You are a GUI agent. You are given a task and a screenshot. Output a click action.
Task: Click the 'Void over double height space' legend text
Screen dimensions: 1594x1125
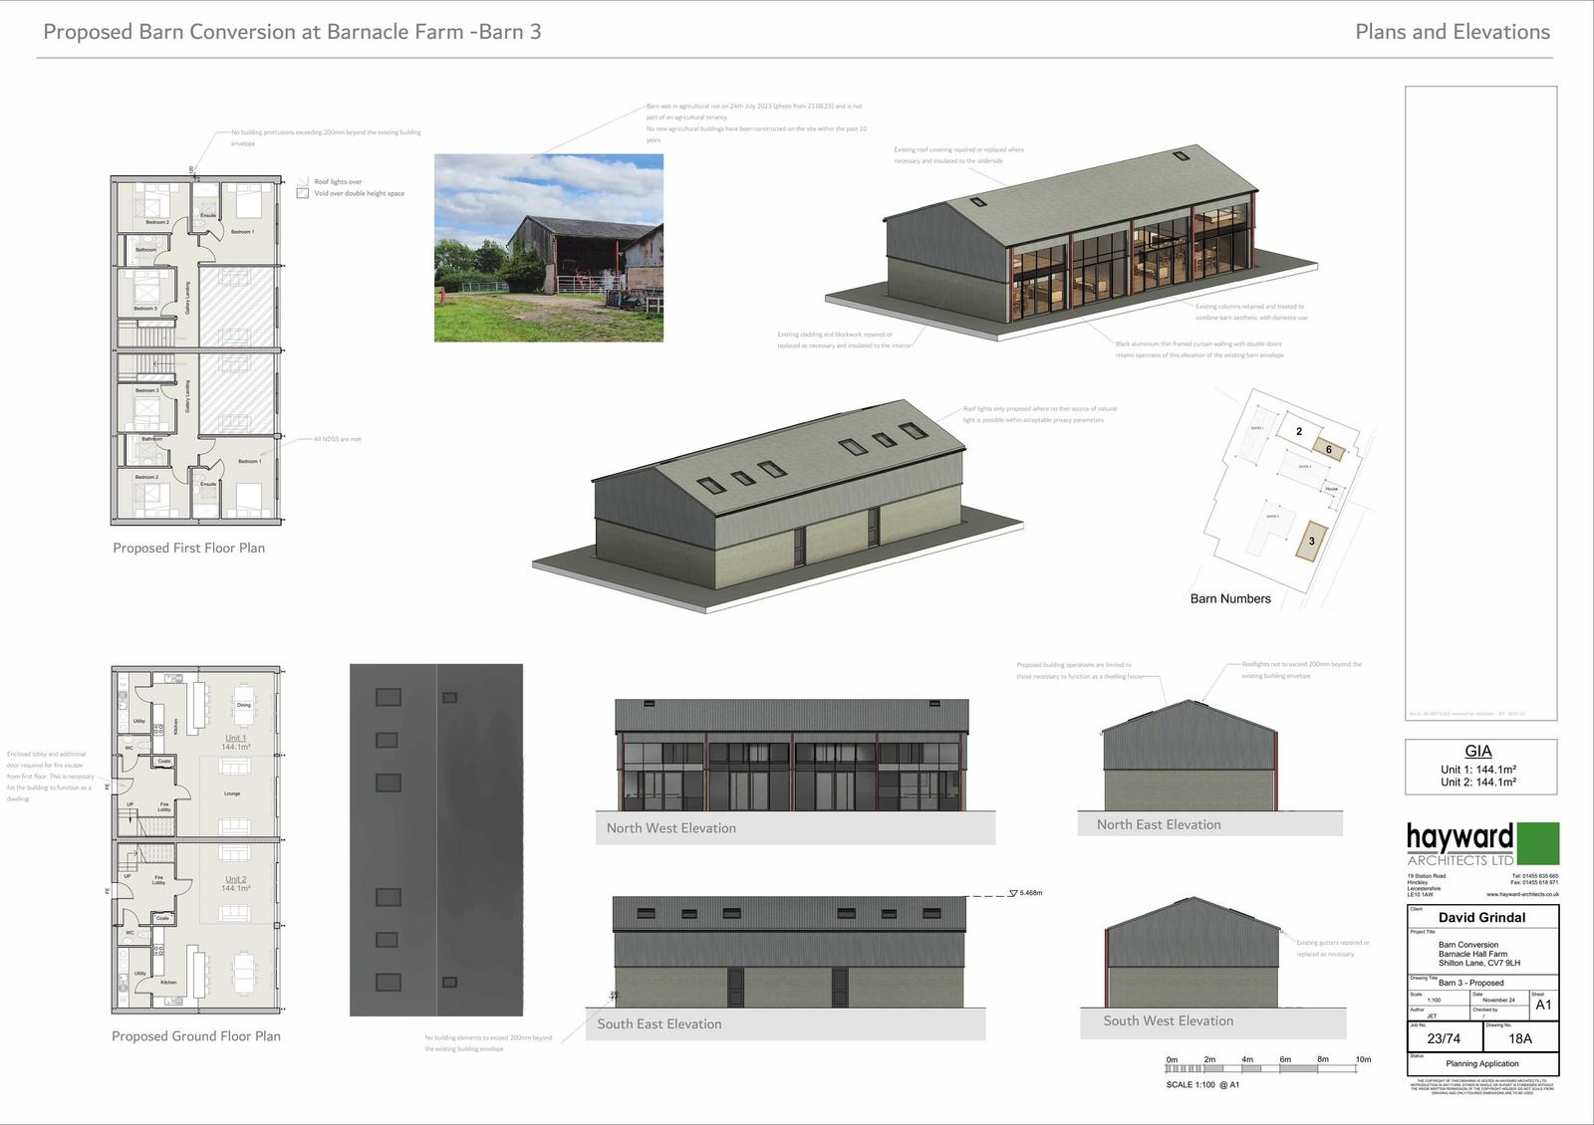[x=360, y=194]
